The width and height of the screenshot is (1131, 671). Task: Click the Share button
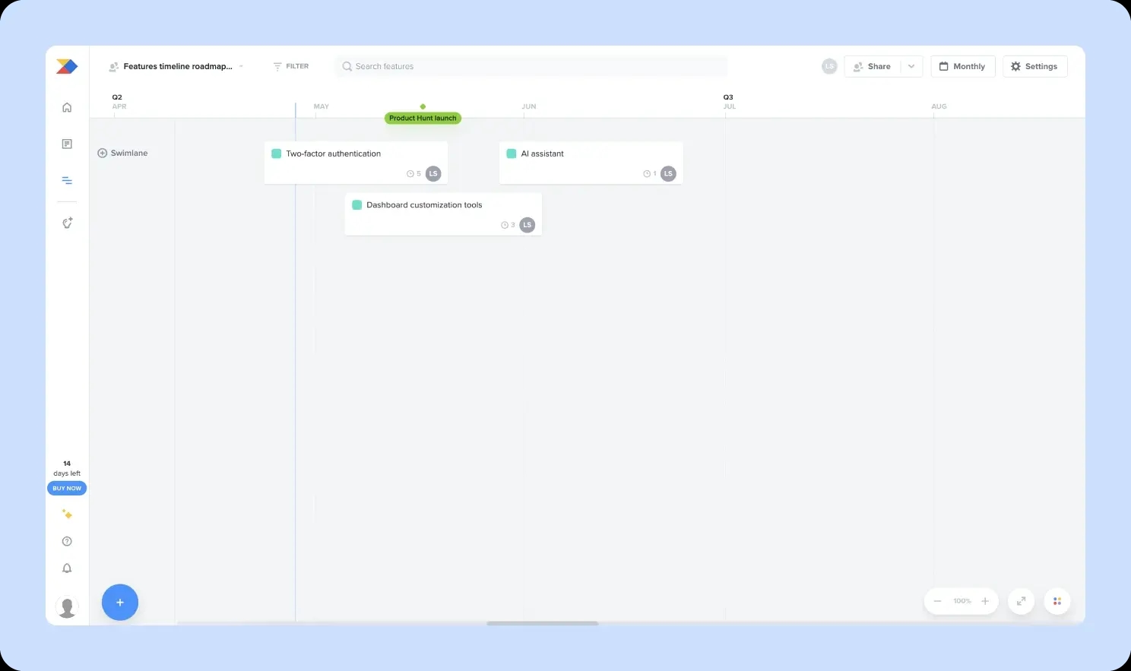pos(873,66)
